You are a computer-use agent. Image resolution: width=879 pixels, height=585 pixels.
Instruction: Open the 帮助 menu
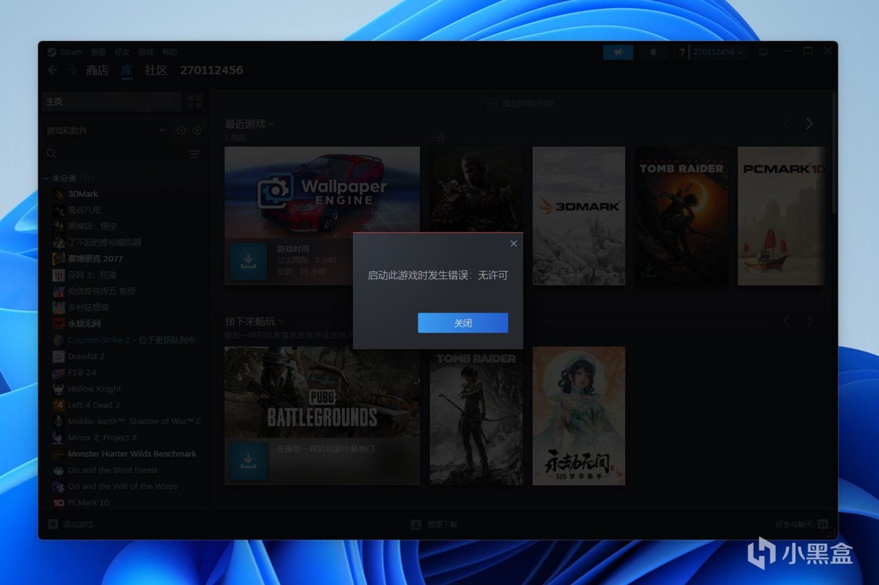tap(170, 52)
